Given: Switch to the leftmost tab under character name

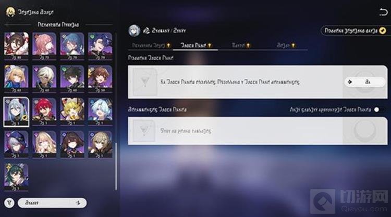Looking at the screenshot, I should (x=151, y=46).
